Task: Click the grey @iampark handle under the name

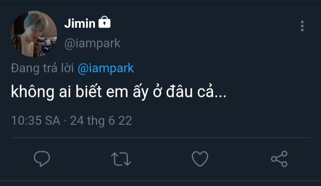Action: (x=92, y=43)
